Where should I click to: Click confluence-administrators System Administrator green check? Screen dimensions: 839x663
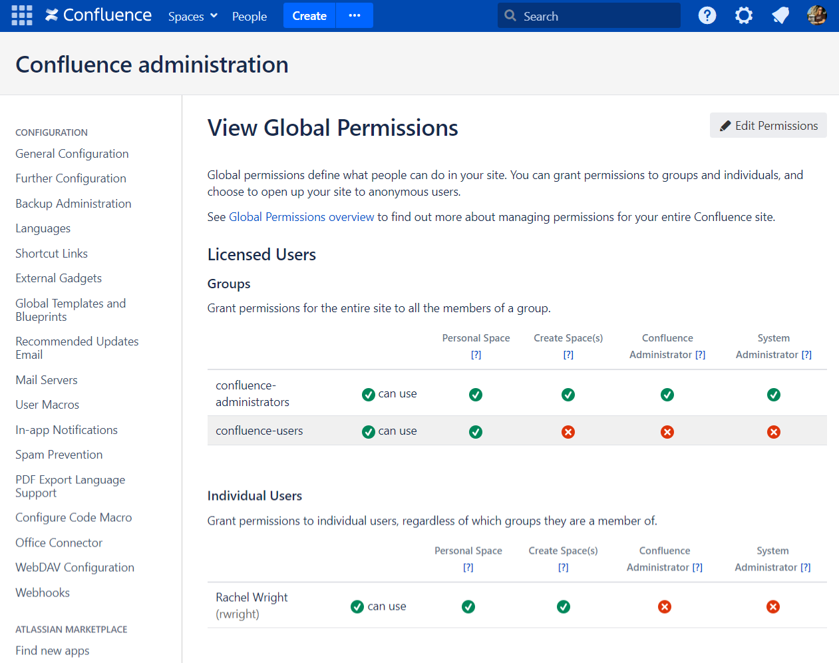774,395
